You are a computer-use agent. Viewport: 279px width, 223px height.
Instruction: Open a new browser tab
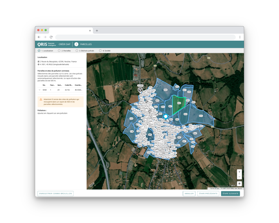[97, 30]
